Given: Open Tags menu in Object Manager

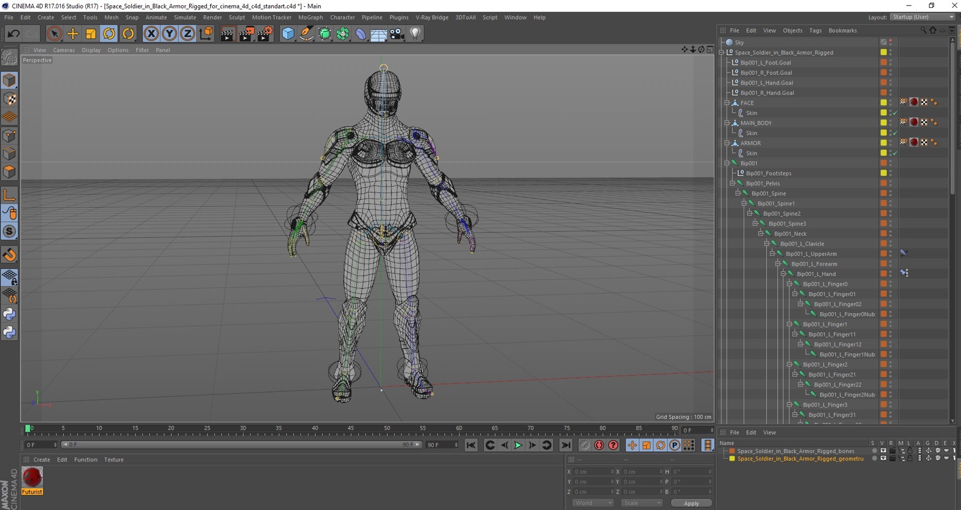Looking at the screenshot, I should click(x=815, y=30).
